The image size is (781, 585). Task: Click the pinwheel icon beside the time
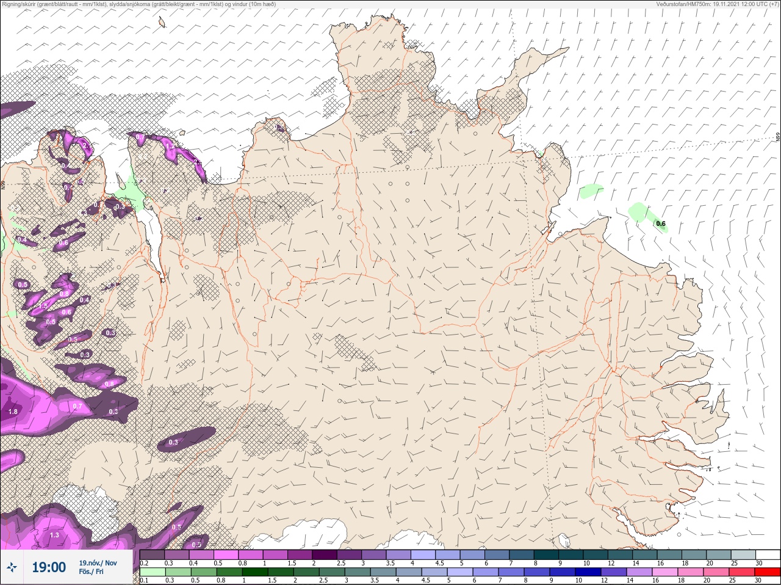12,568
